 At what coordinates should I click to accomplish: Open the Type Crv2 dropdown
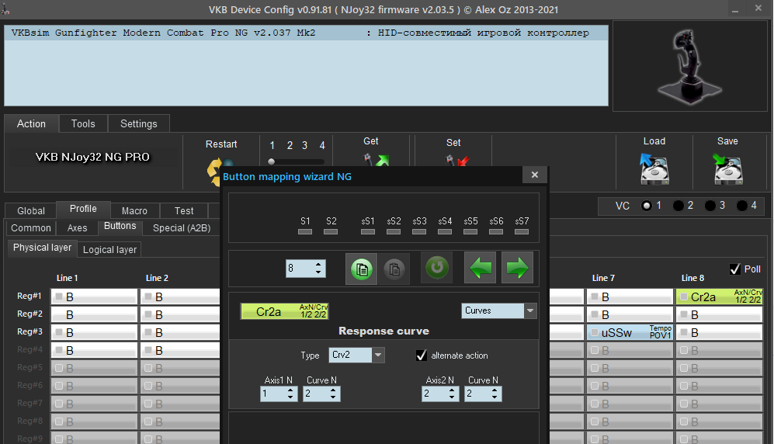coord(356,356)
